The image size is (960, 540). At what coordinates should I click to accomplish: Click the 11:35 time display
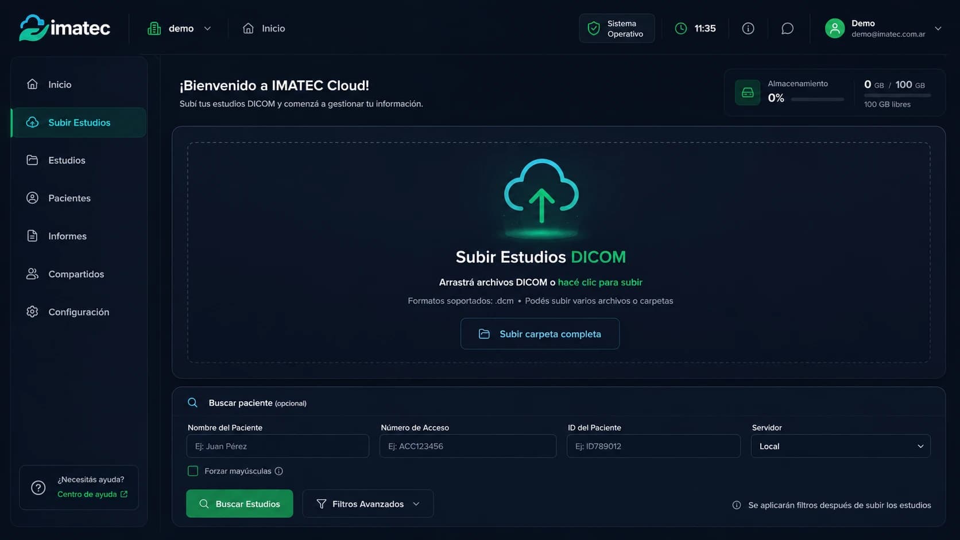705,28
